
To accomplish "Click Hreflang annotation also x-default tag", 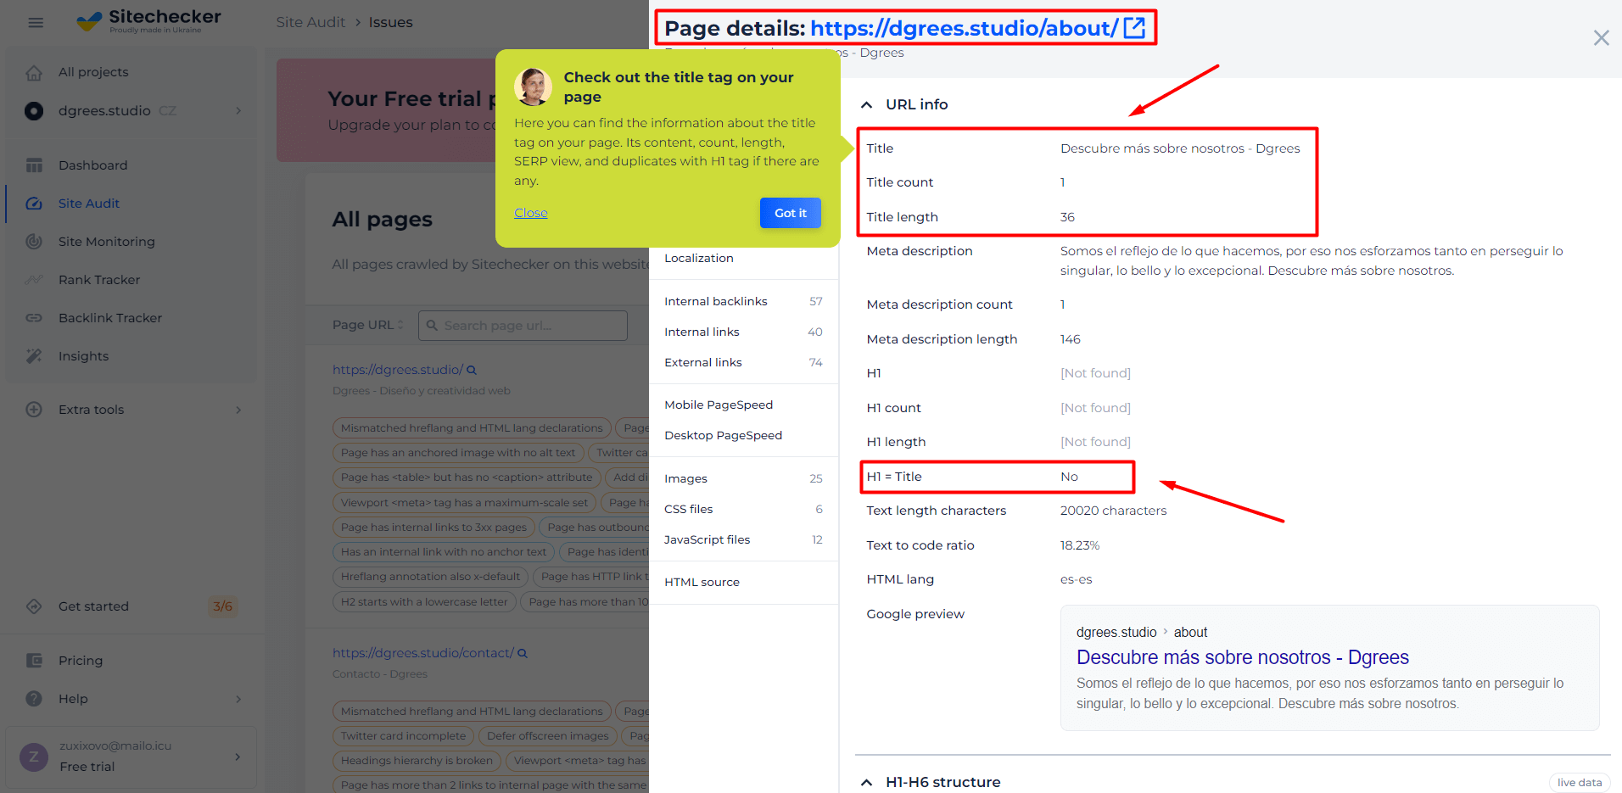I will (x=430, y=577).
